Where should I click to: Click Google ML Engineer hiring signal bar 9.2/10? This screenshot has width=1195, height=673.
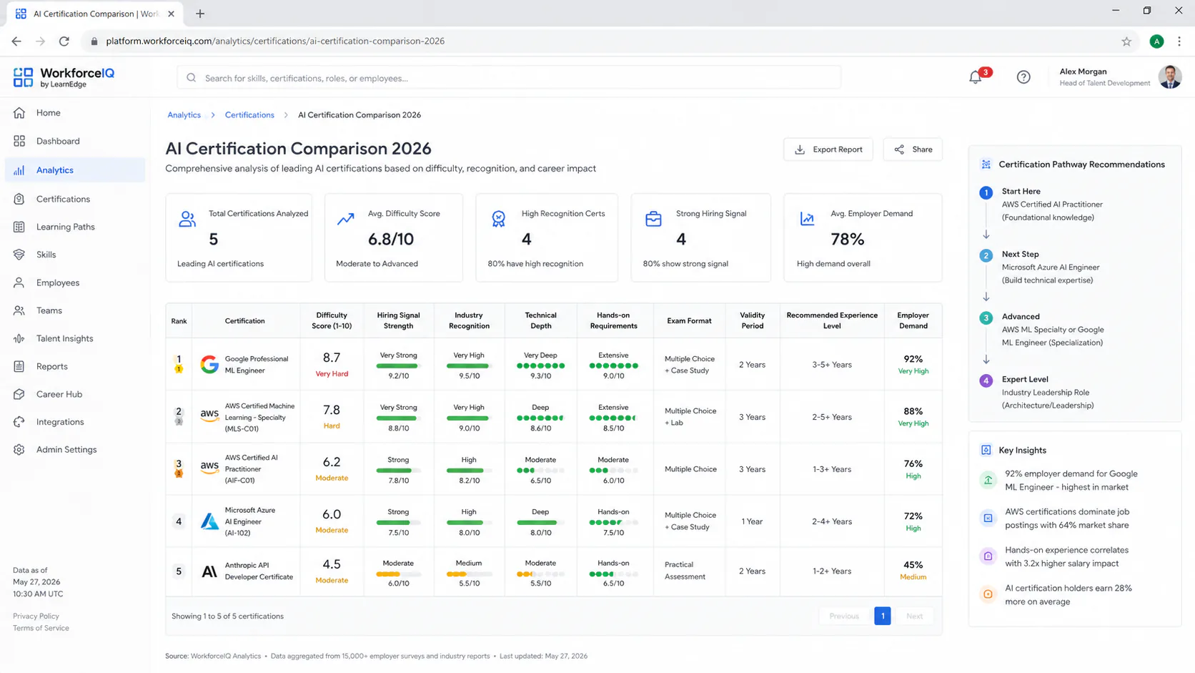click(398, 365)
